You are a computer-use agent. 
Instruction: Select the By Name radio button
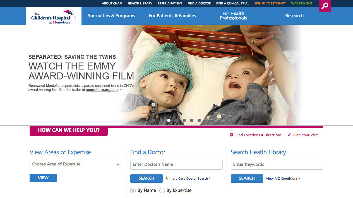[x=133, y=190]
